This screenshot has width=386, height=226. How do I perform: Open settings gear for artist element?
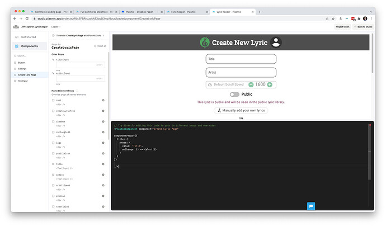(103, 175)
